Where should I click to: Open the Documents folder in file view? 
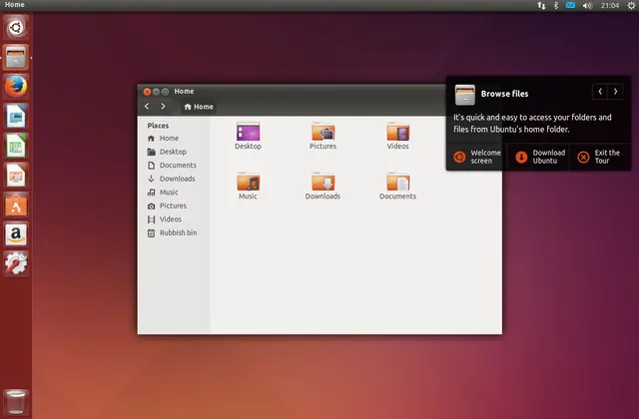coord(397,183)
